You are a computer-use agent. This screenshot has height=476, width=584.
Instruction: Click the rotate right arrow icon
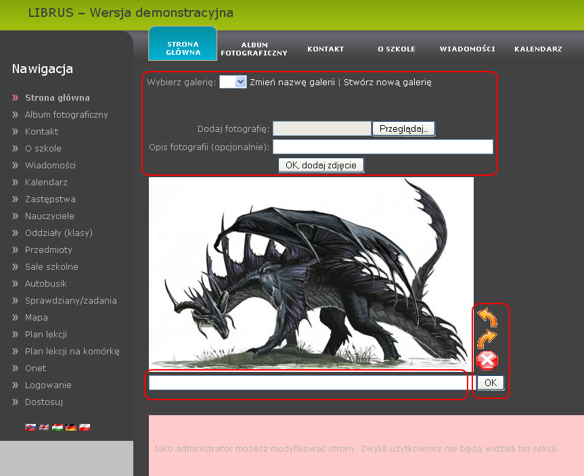click(x=487, y=339)
